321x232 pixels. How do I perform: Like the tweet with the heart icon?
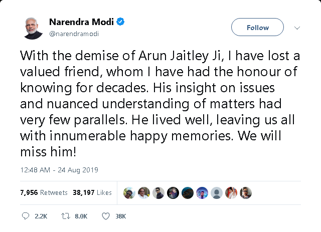[x=106, y=216]
